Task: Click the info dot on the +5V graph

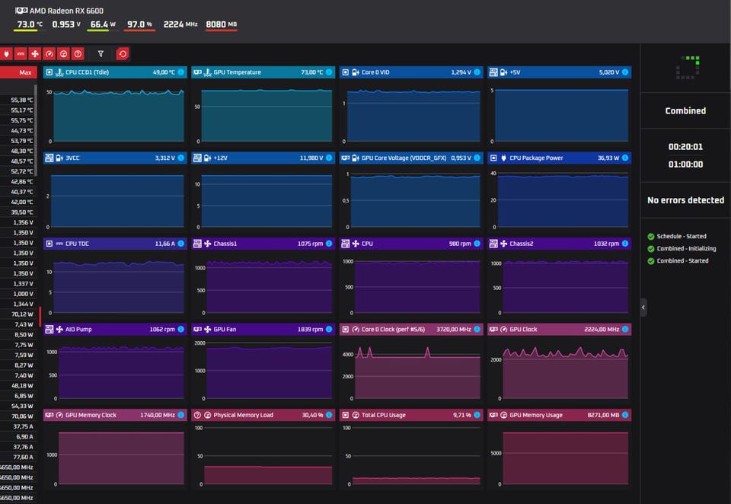Action: (625, 72)
